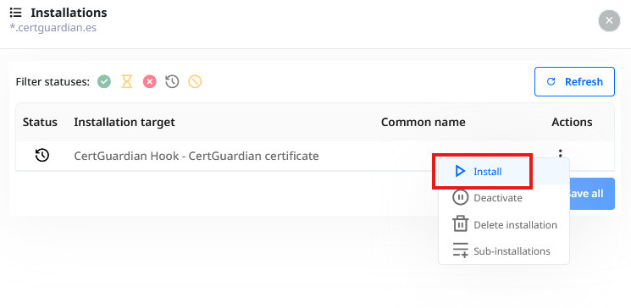This screenshot has width=631, height=308.
Task: Toggle the hourglass pending status filter
Action: pos(127,82)
